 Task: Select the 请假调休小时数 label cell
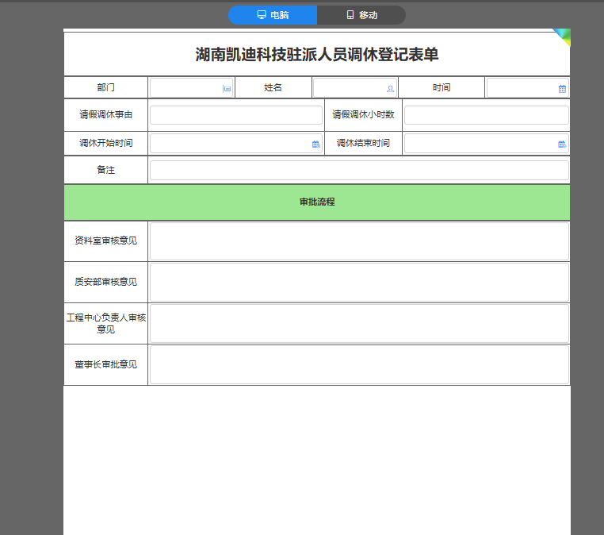[x=363, y=115]
